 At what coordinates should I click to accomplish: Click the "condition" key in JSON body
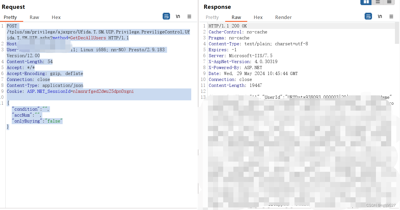coord(26,109)
